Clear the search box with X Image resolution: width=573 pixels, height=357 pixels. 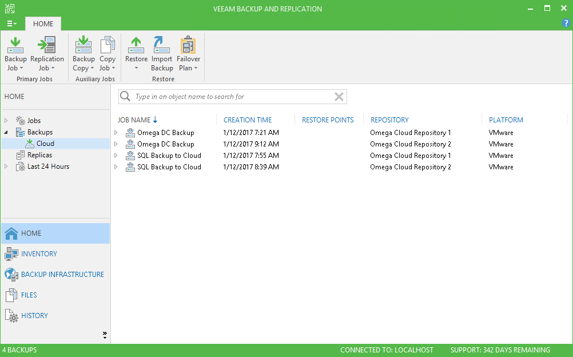[339, 97]
